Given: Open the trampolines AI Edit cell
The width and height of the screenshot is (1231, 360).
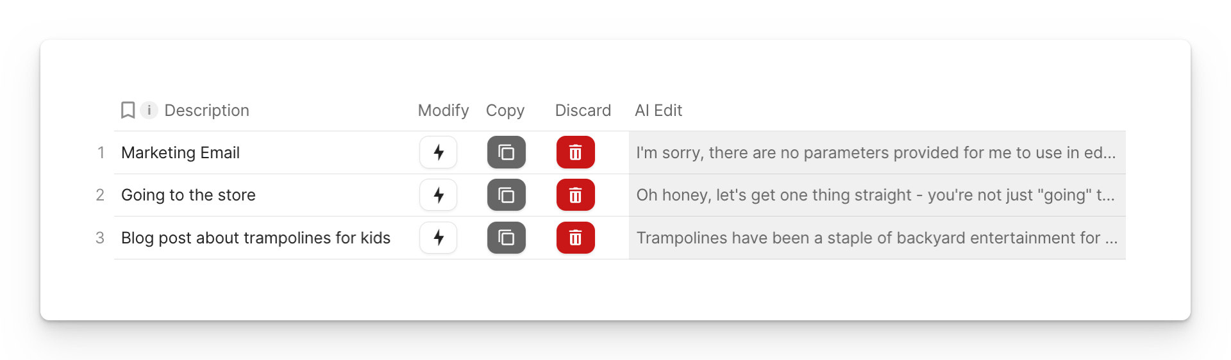Looking at the screenshot, I should (x=876, y=238).
